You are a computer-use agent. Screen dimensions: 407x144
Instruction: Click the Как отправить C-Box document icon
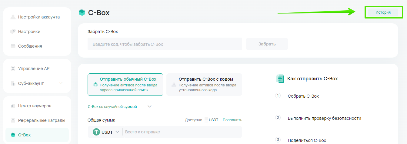point(280,79)
